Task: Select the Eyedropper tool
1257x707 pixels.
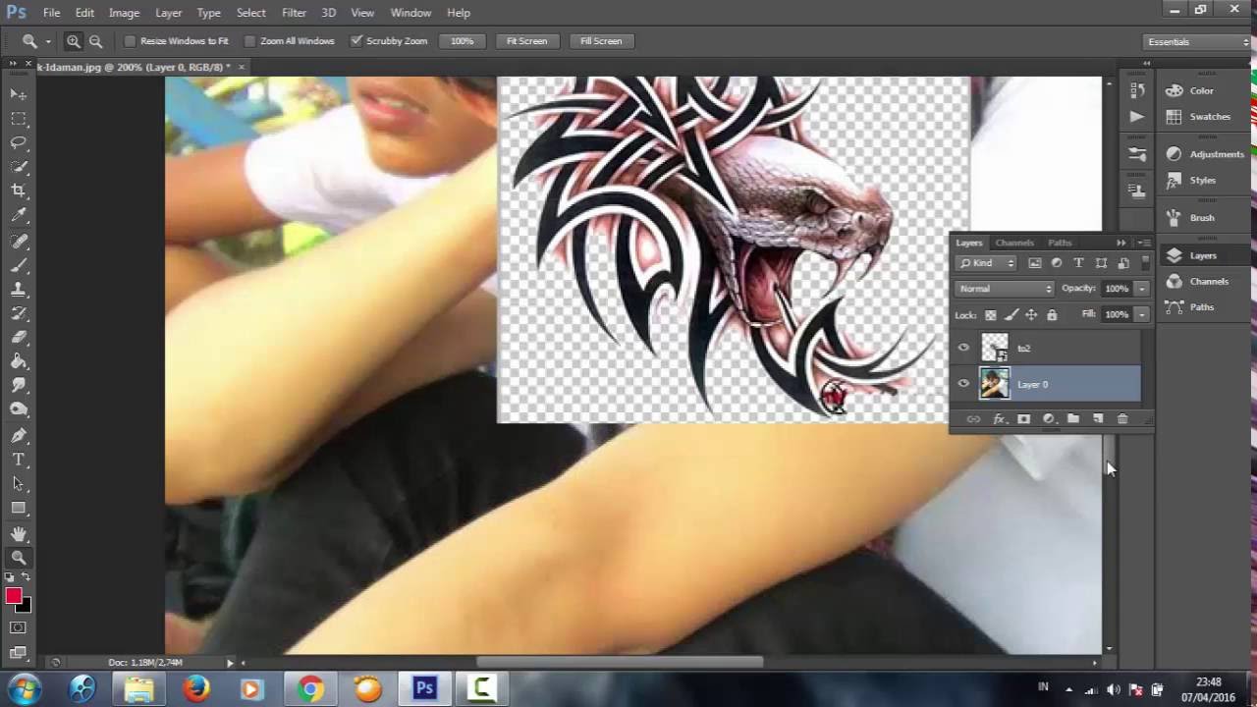Action: 19,216
